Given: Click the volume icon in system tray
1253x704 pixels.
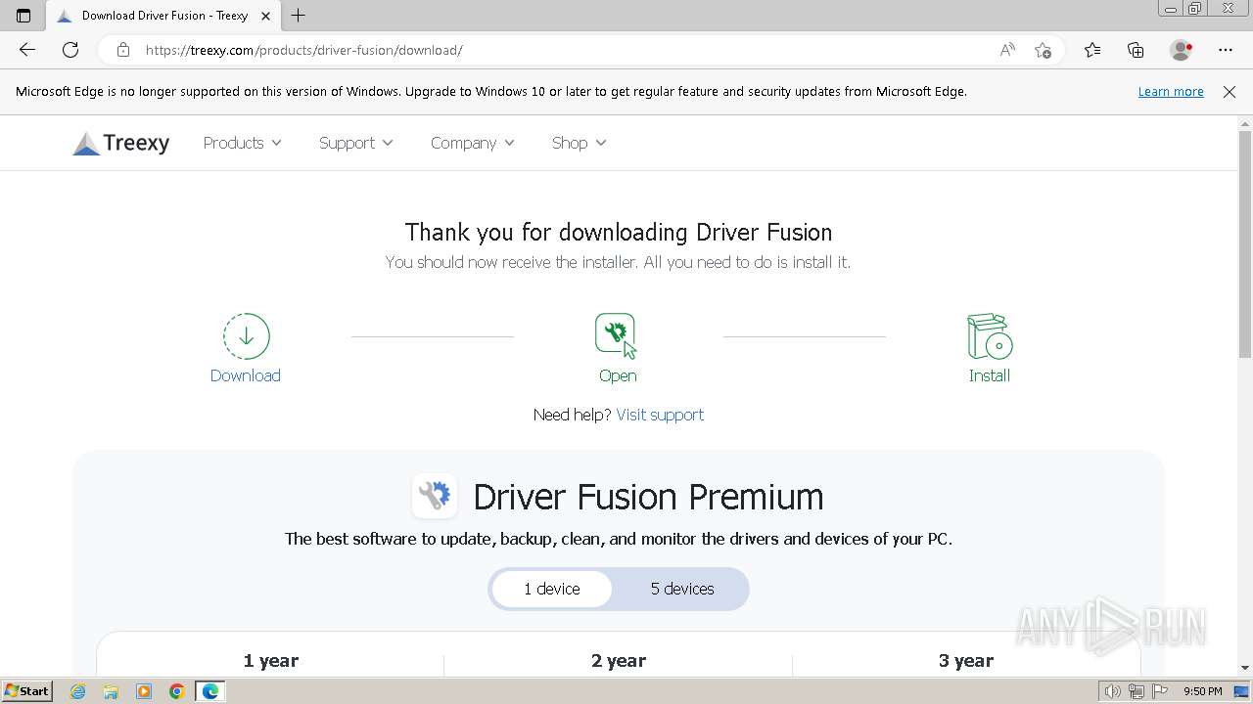Looking at the screenshot, I should pos(1112,691).
